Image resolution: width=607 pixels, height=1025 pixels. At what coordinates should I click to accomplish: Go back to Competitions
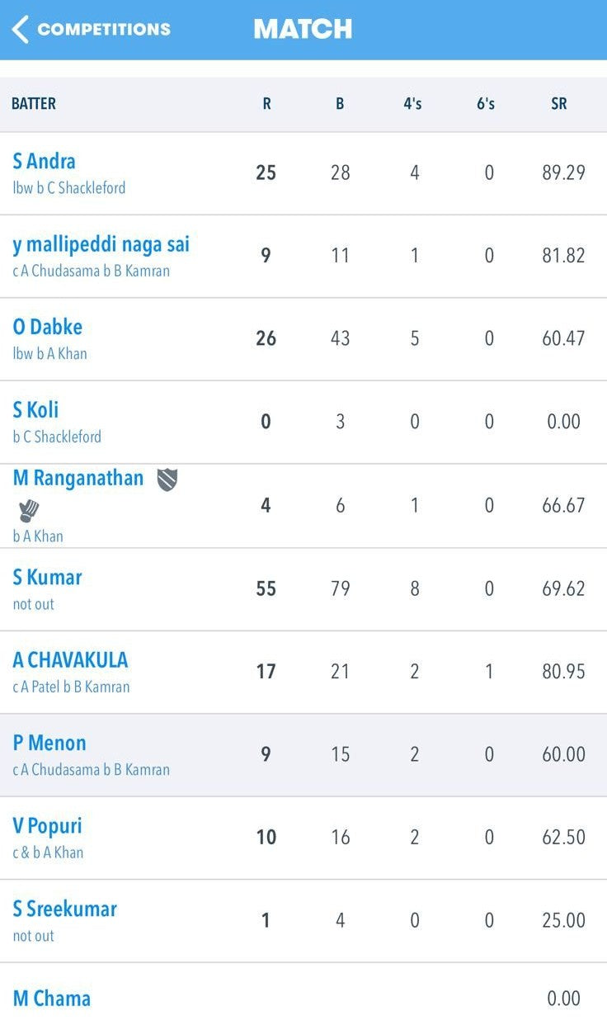[x=103, y=30]
